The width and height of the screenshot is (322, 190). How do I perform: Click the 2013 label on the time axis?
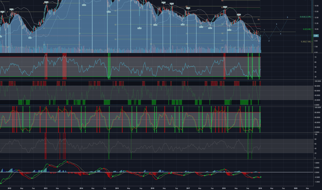tap(46, 188)
